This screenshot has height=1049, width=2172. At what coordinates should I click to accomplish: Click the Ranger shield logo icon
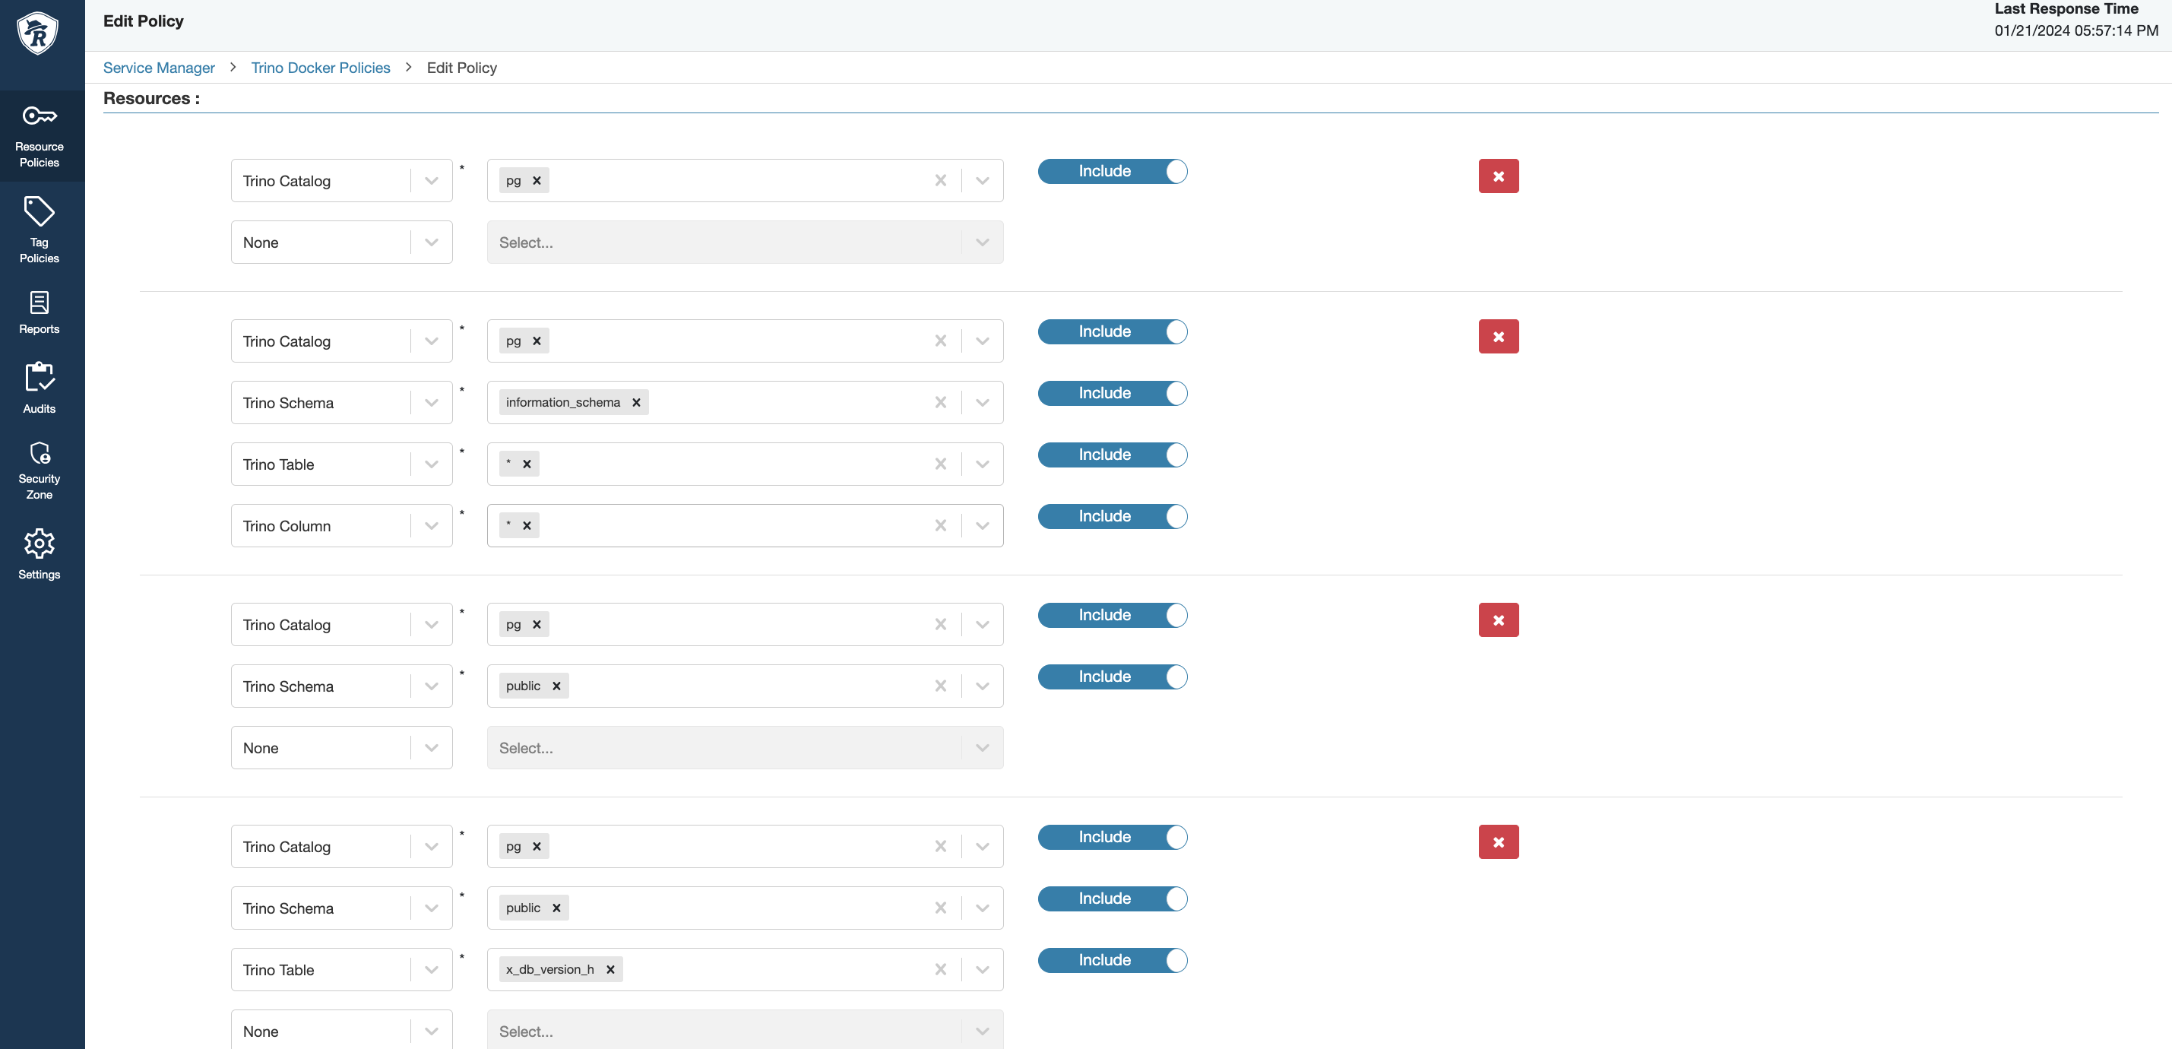[x=38, y=33]
